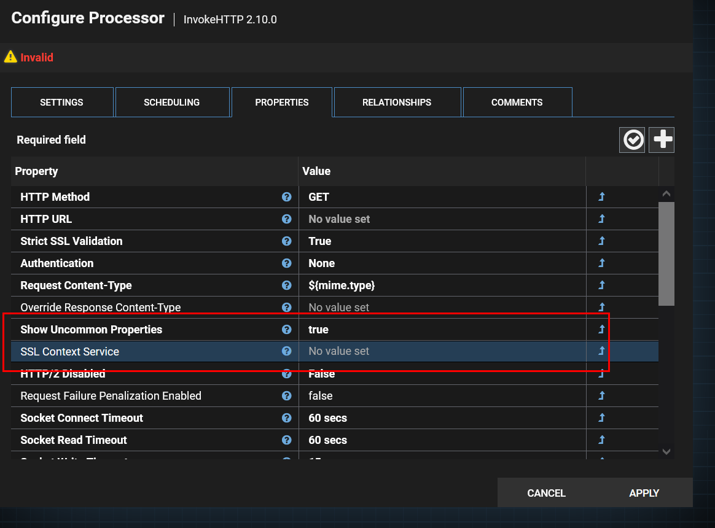
Task: Click the parameter arrow icon for HTTP URL
Action: [x=601, y=219]
